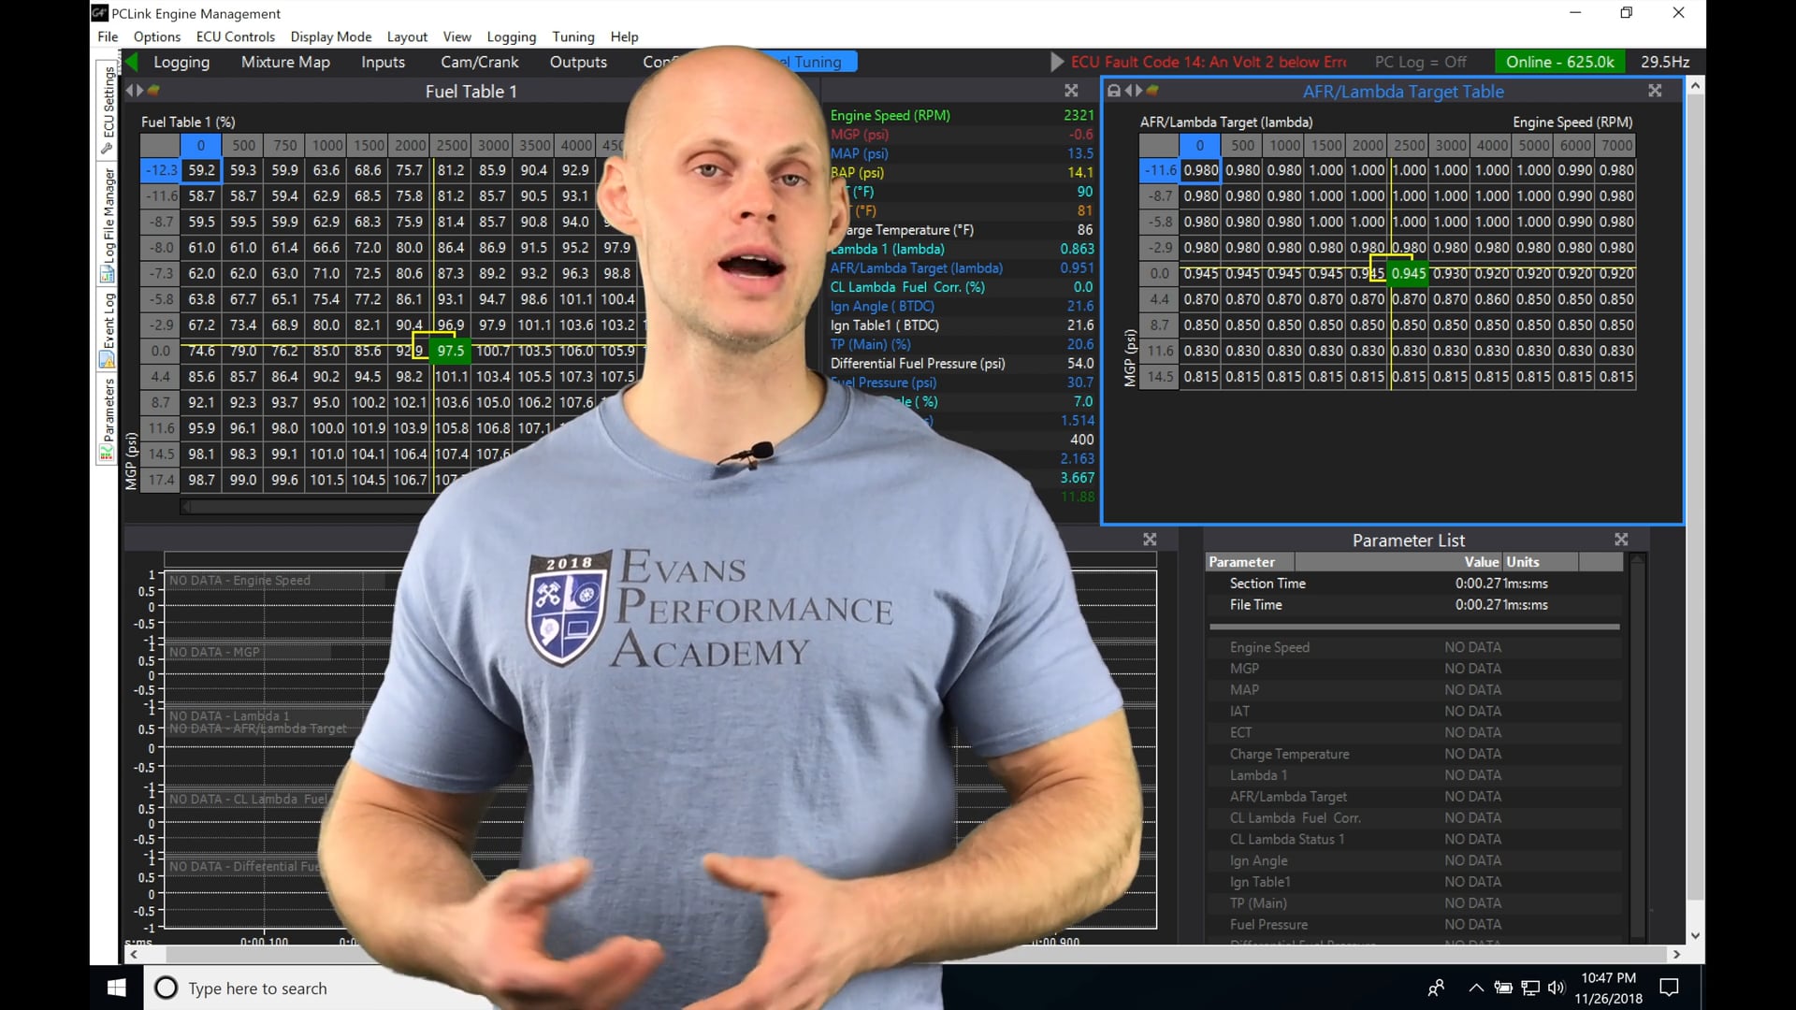Image resolution: width=1796 pixels, height=1010 pixels.
Task: Open the Log File Manager panel
Action: tap(106, 206)
